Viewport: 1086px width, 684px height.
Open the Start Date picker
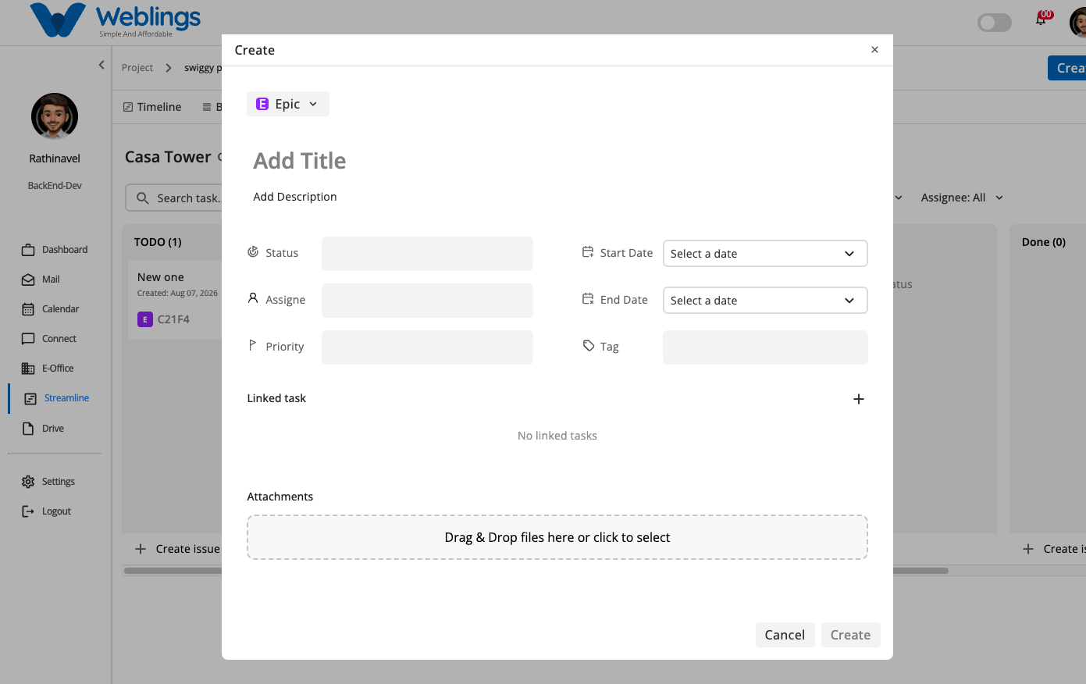click(765, 254)
